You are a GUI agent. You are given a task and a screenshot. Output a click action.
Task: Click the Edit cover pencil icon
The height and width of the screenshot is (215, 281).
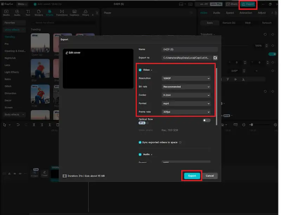pos(67,53)
